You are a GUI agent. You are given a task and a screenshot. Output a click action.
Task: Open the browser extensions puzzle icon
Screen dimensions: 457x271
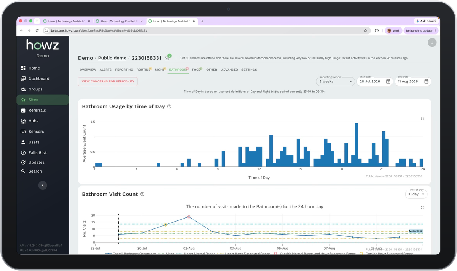377,31
